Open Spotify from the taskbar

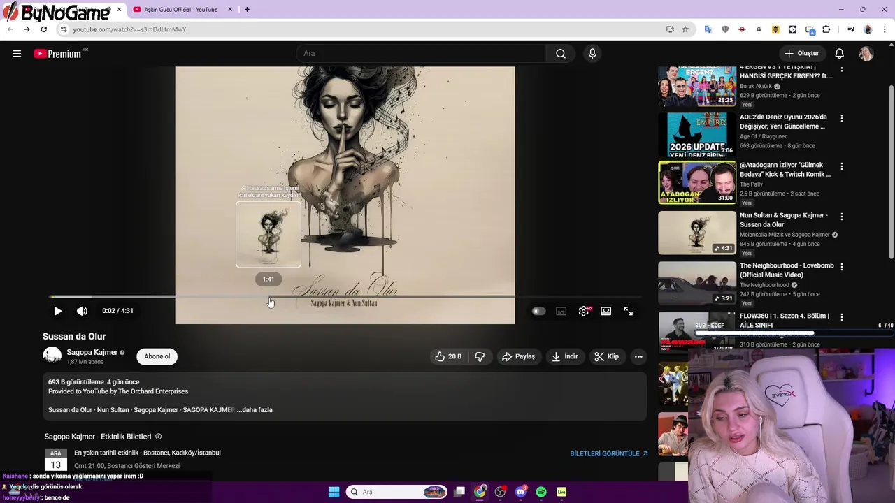(x=541, y=492)
